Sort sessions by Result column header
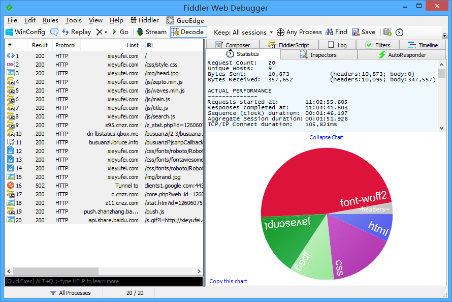 (40, 45)
